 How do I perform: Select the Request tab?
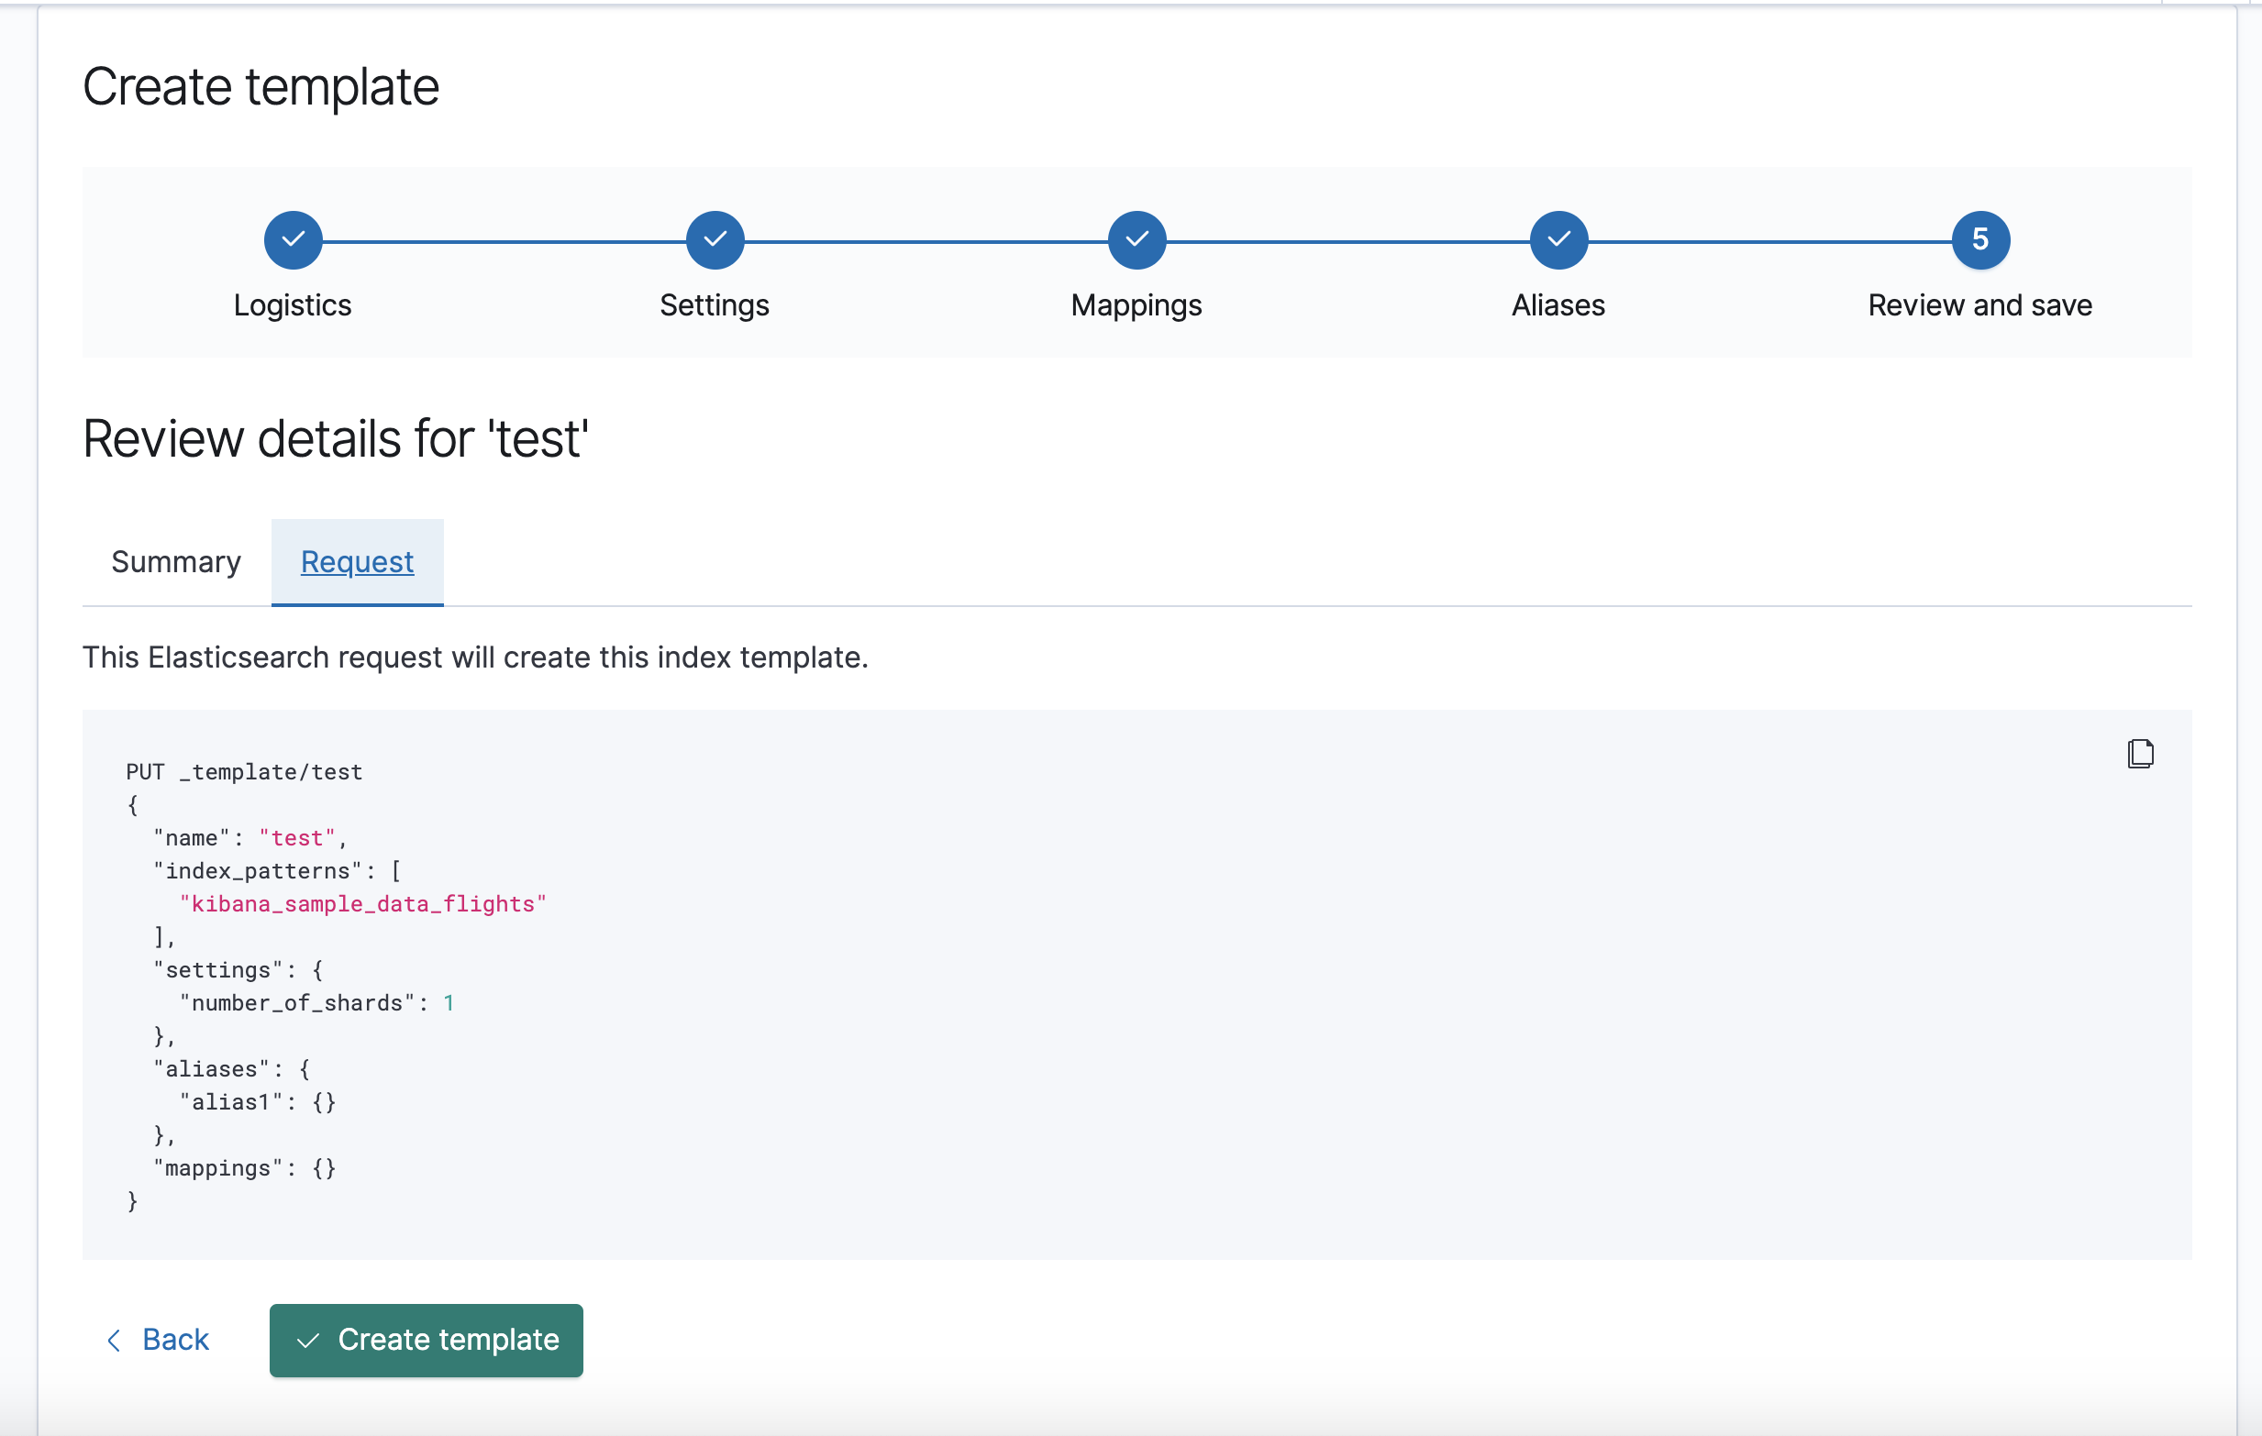coord(357,561)
